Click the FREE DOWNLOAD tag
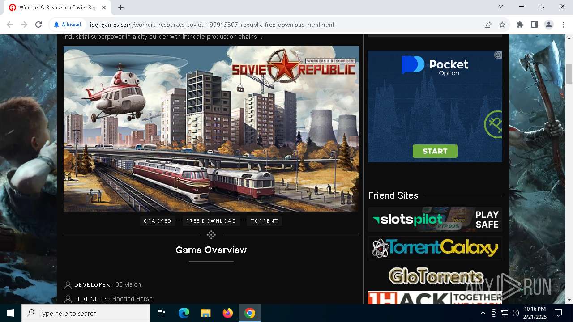 point(211,221)
